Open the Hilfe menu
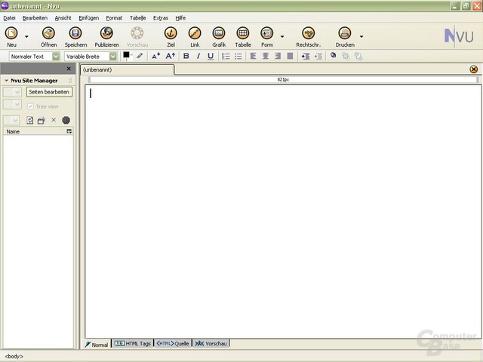Image resolution: width=483 pixels, height=362 pixels. point(180,18)
